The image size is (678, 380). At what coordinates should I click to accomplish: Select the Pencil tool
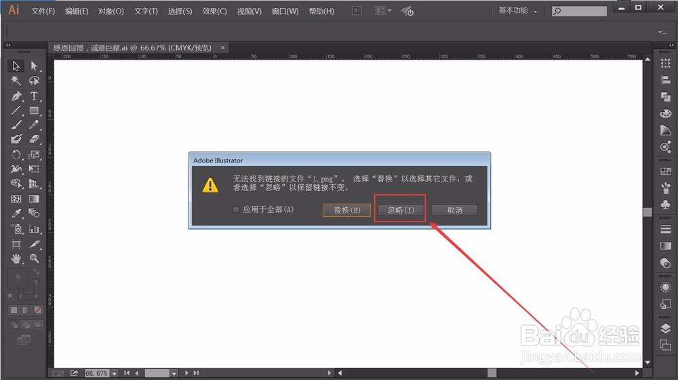click(34, 125)
